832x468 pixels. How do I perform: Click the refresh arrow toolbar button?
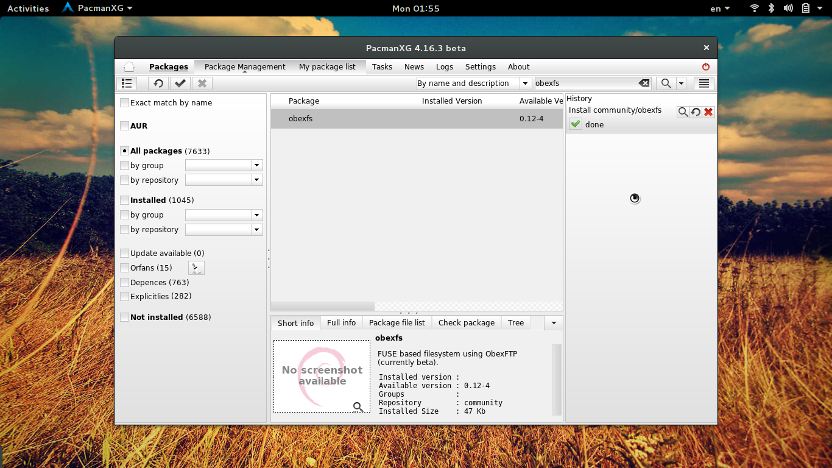pos(158,83)
